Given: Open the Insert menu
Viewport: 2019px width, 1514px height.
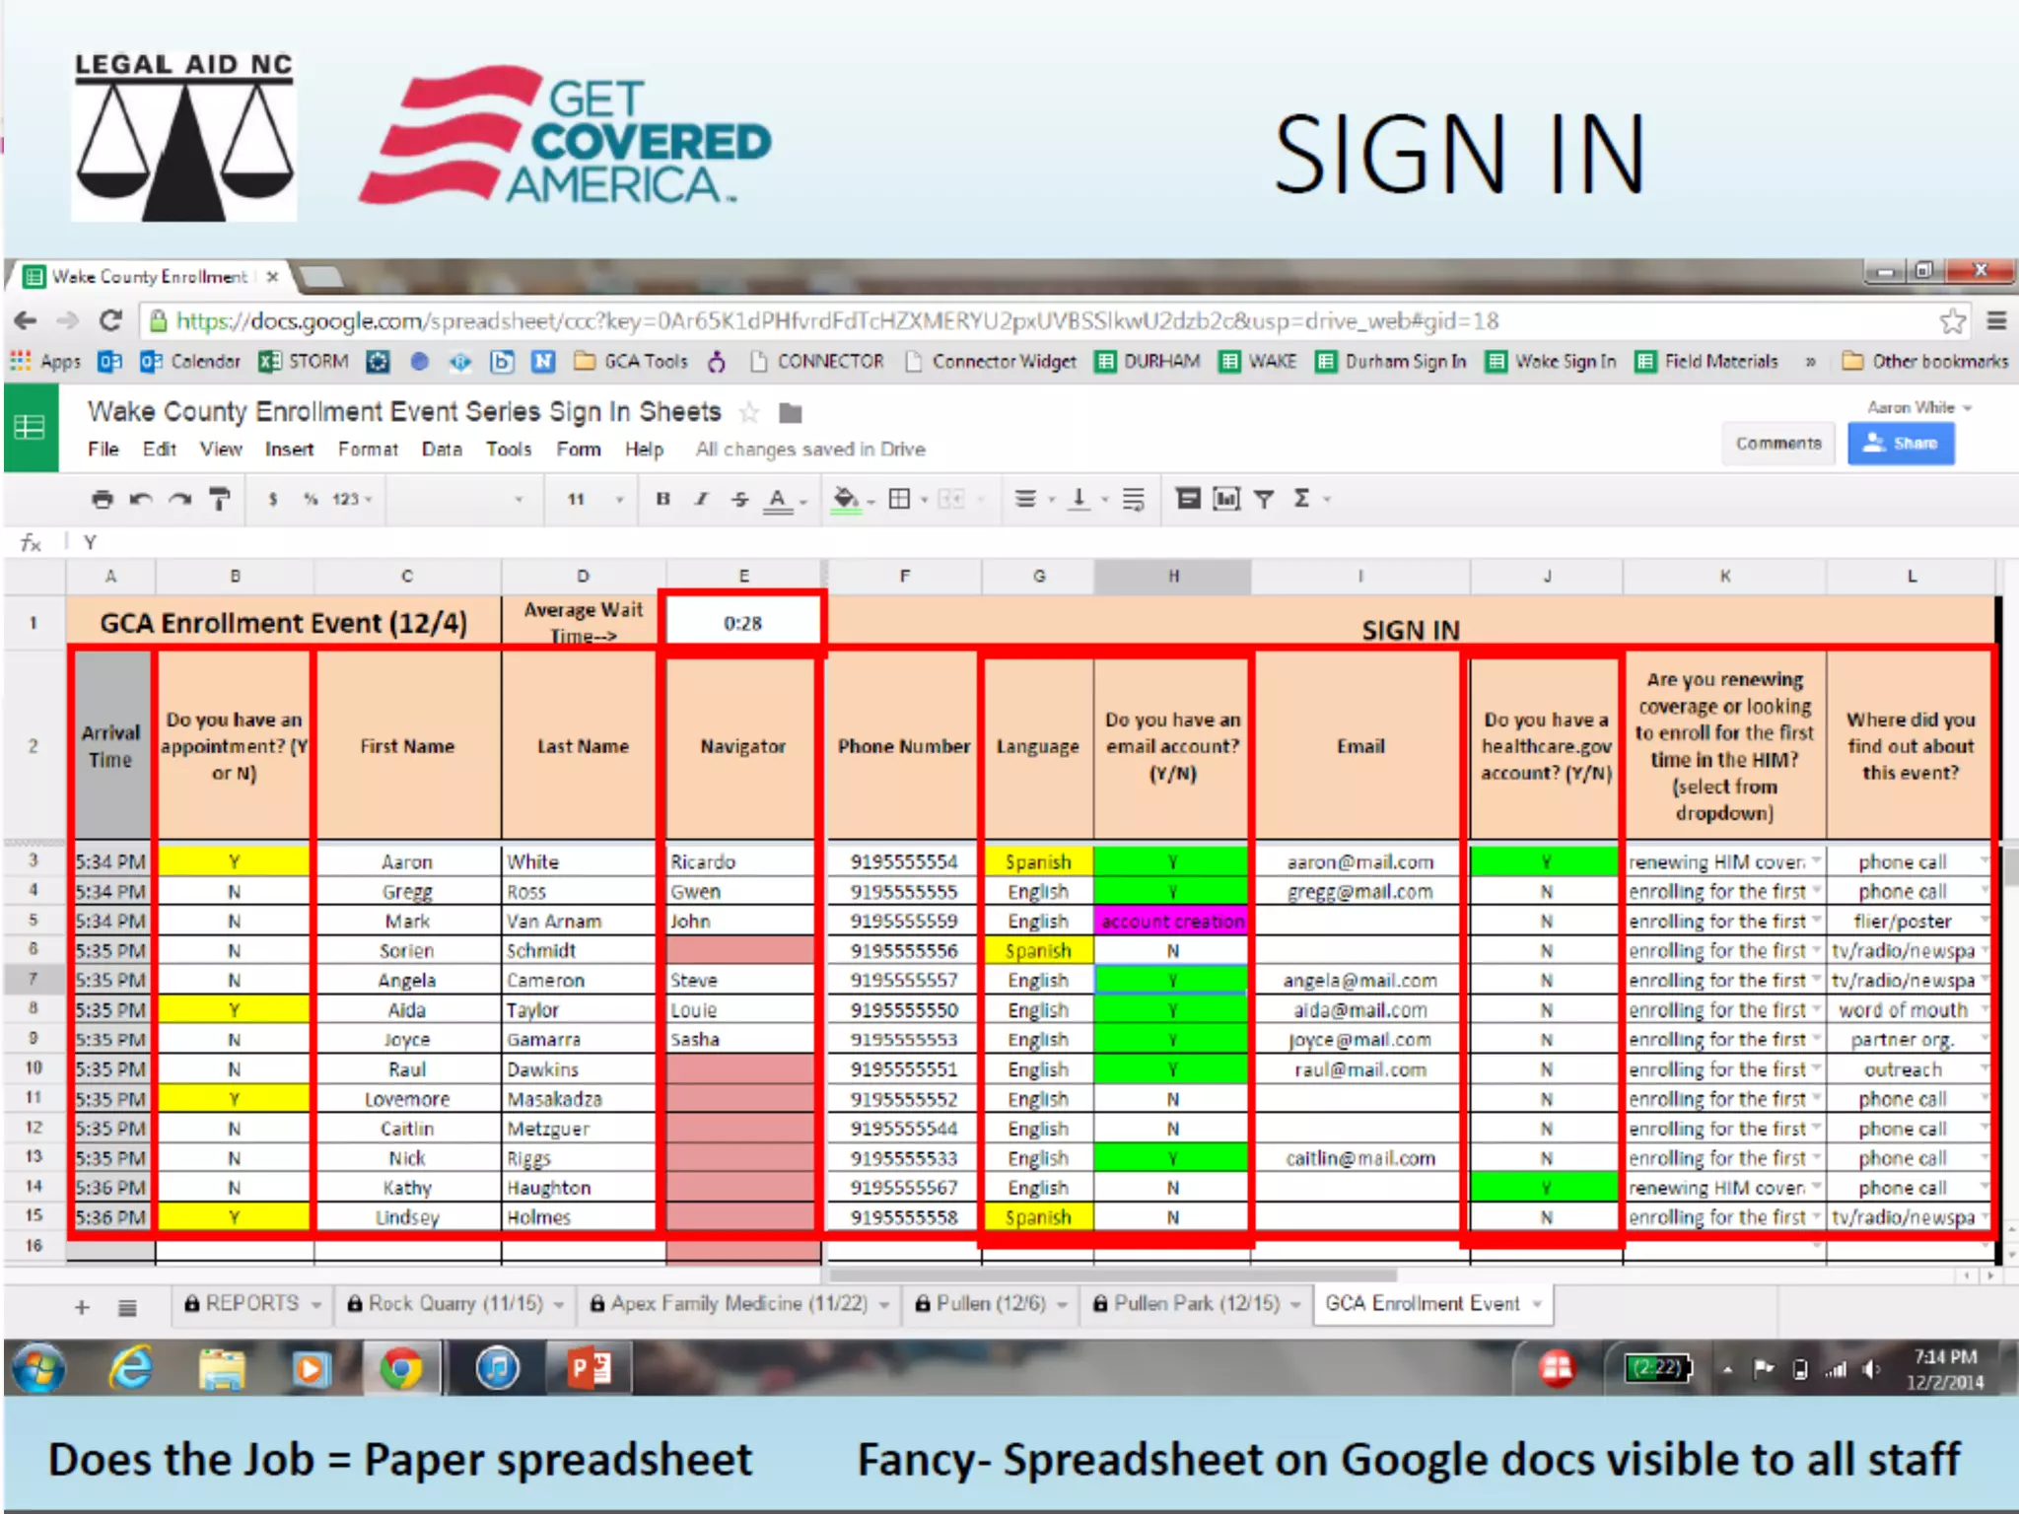Looking at the screenshot, I should (289, 449).
